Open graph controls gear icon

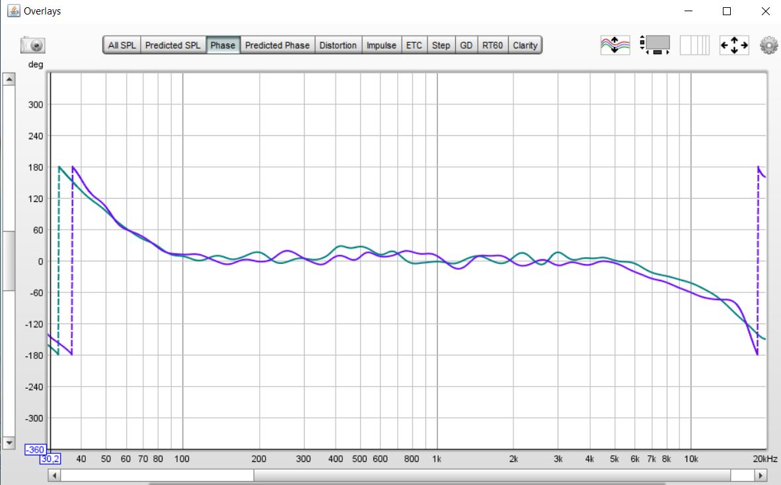(x=768, y=46)
